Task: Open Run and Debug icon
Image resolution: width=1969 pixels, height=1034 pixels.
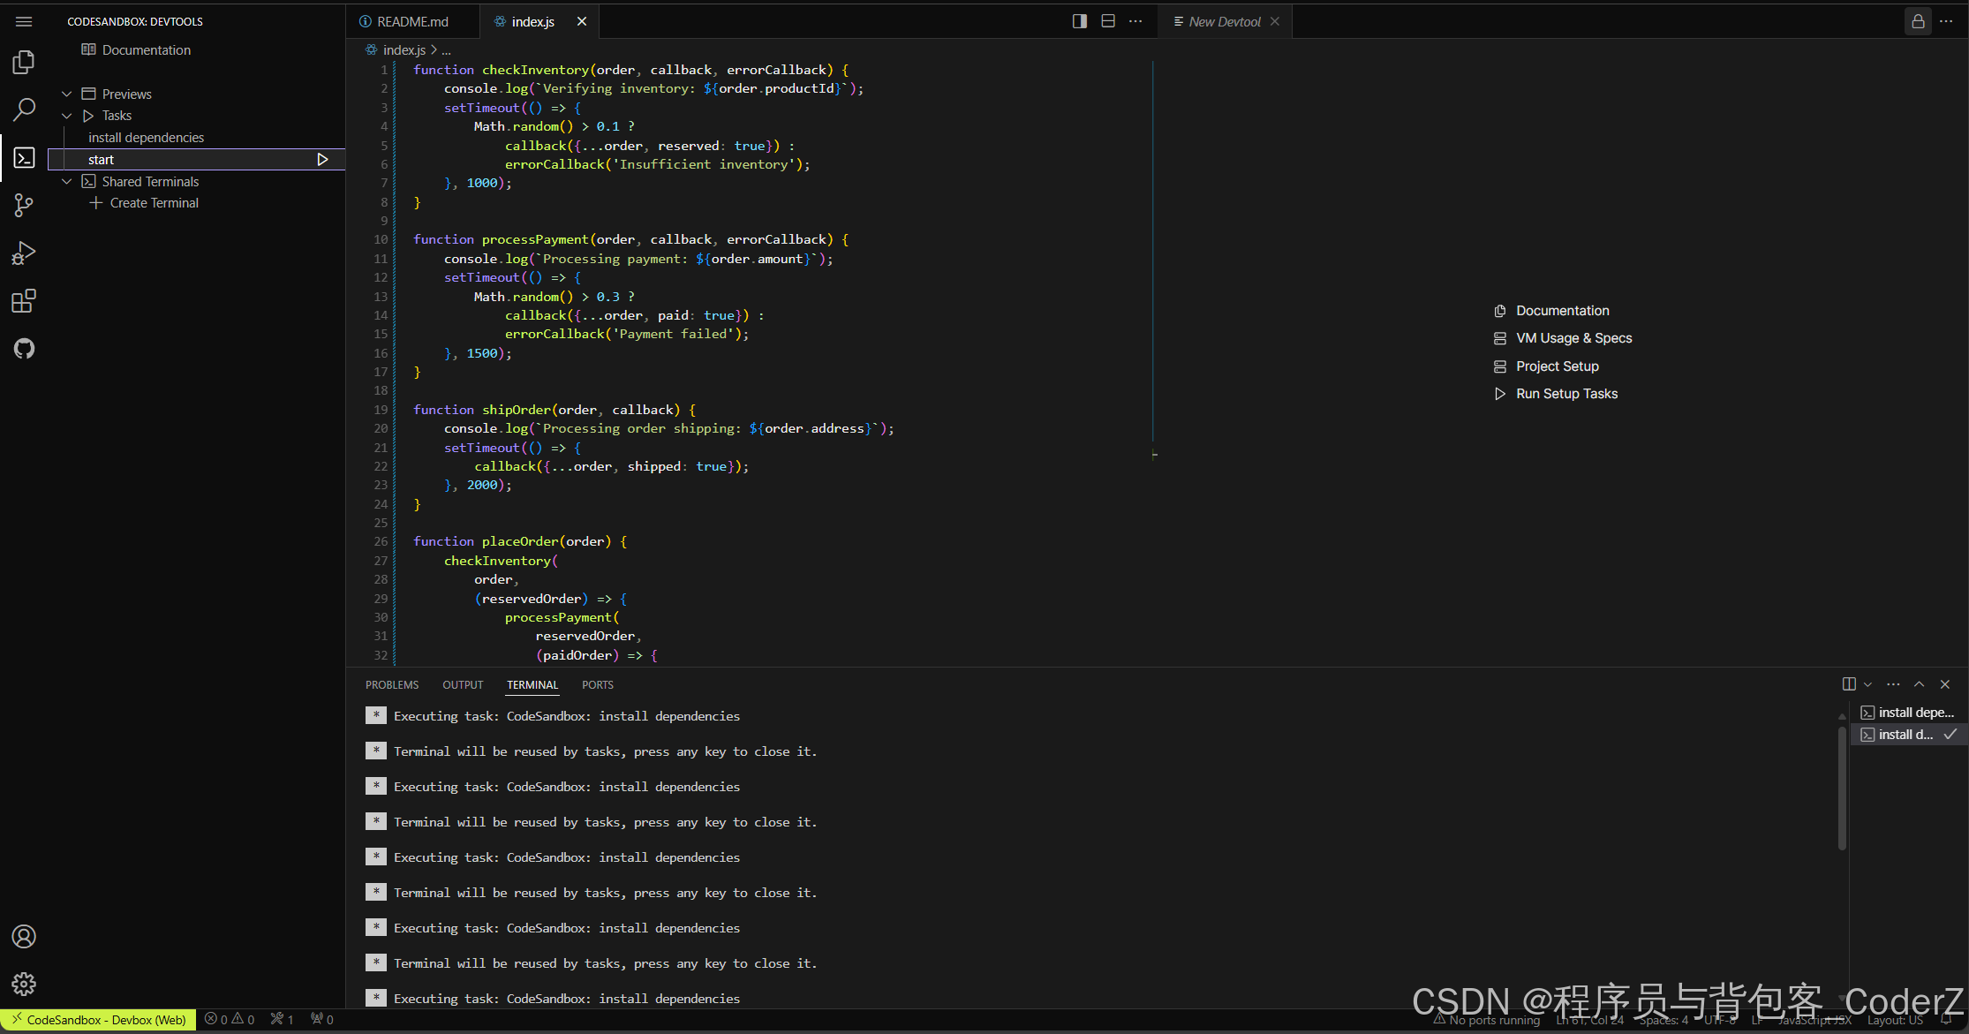Action: click(24, 253)
